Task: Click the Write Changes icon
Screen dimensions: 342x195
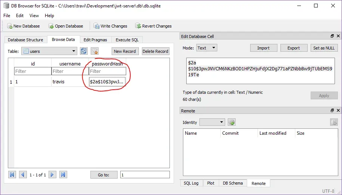Action: pyautogui.click(x=96, y=26)
